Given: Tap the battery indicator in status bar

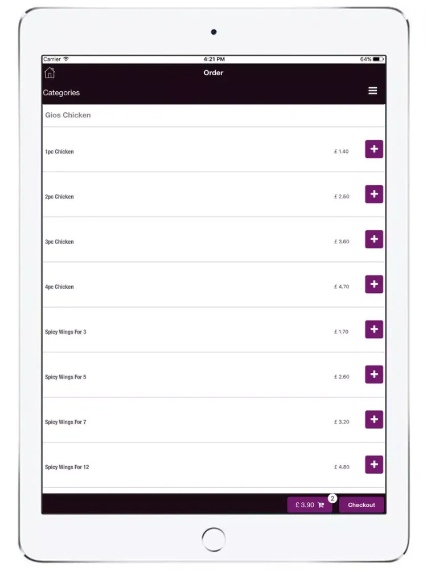Looking at the screenshot, I should (x=378, y=59).
